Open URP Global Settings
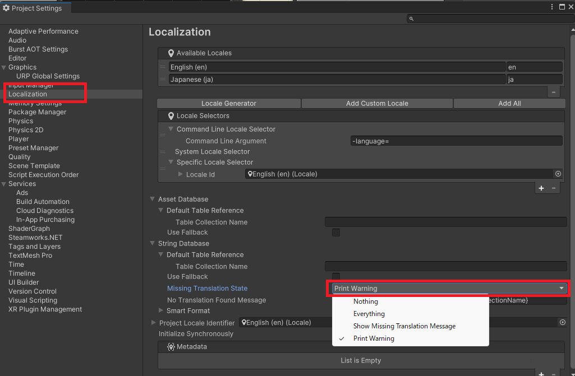The height and width of the screenshot is (376, 575). tap(48, 76)
